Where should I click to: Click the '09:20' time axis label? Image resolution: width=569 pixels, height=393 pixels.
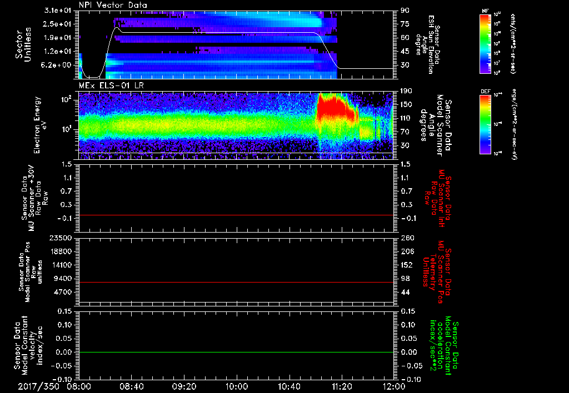click(184, 386)
